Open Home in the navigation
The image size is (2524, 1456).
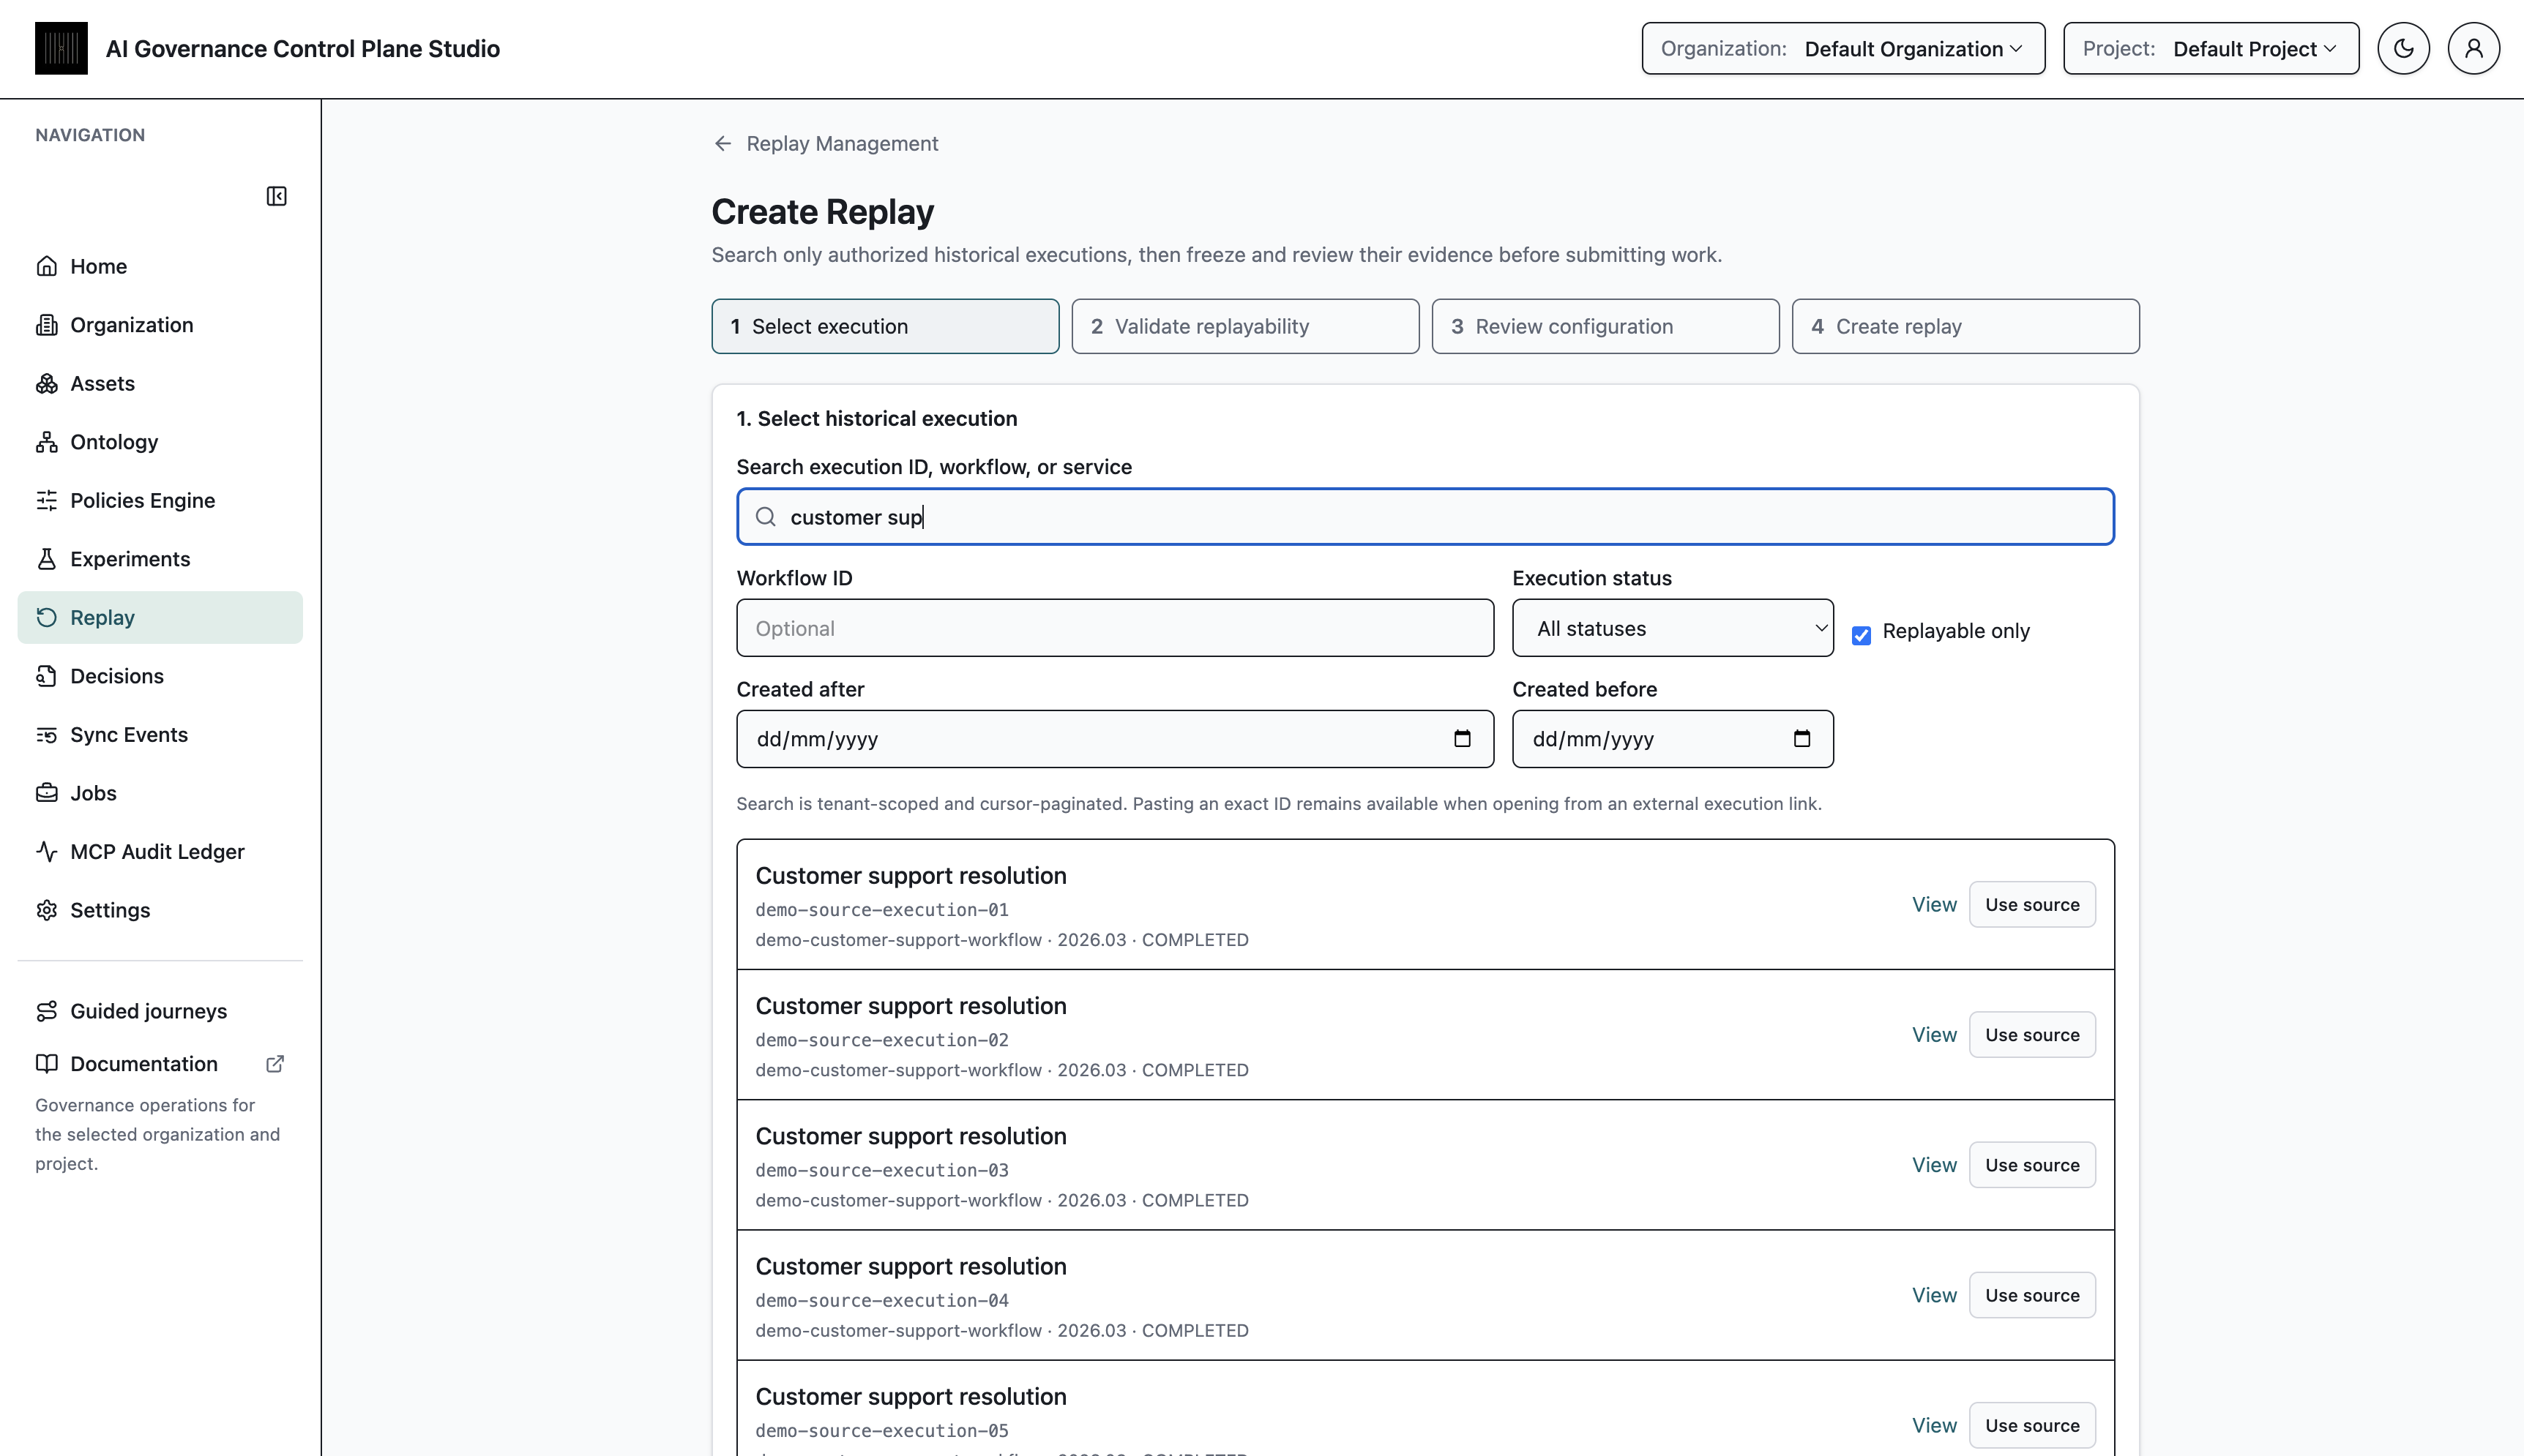(160, 266)
